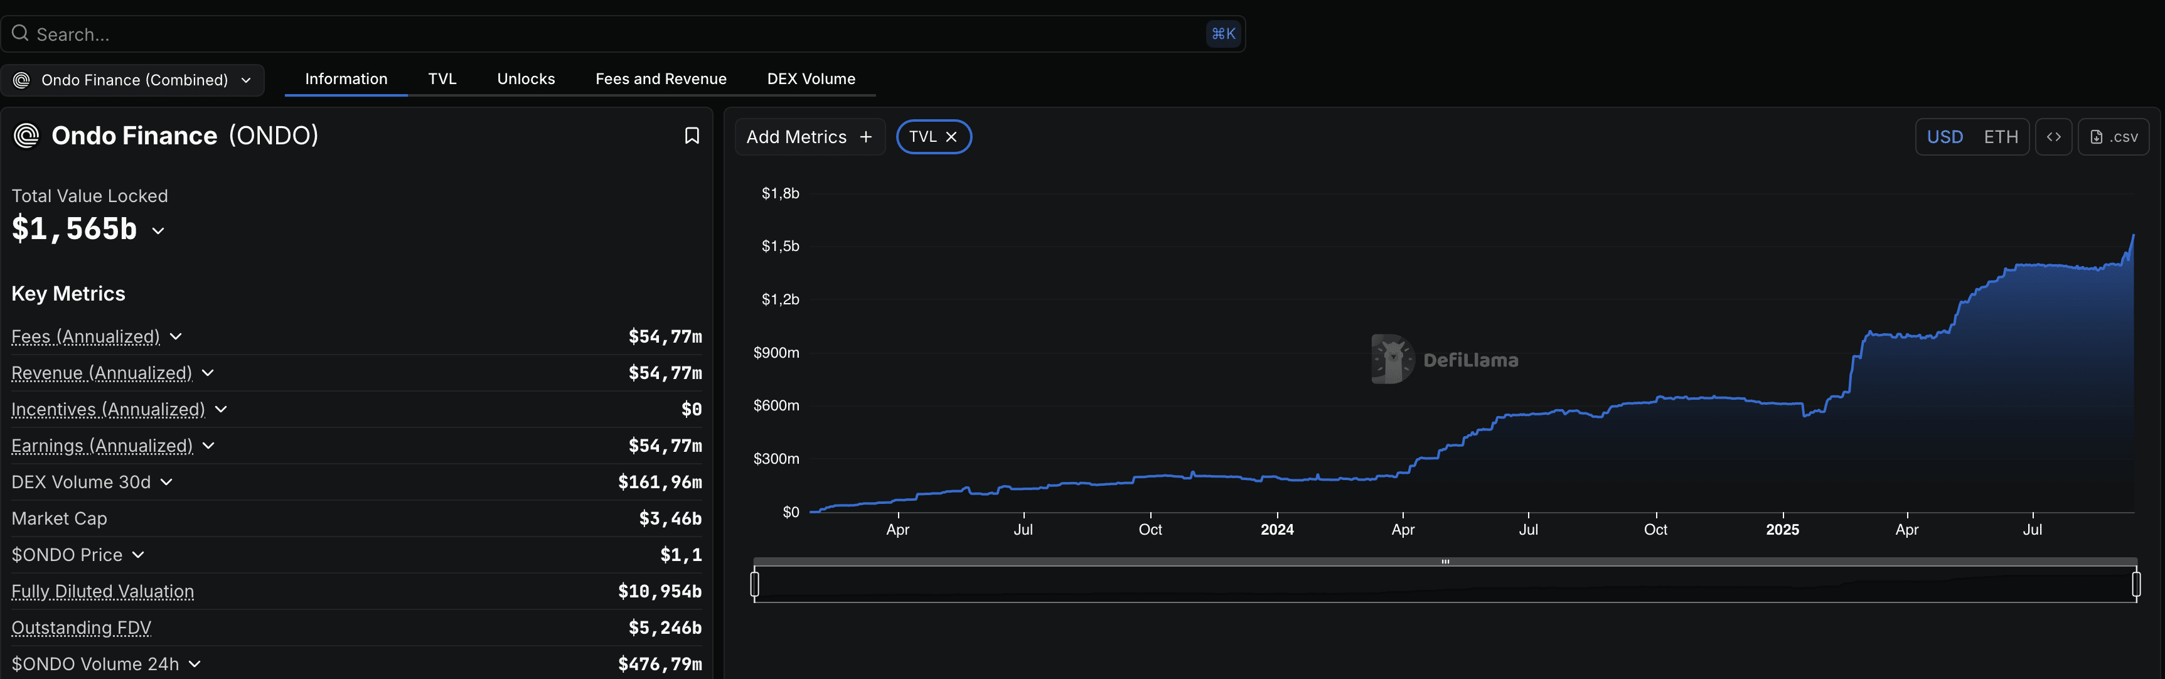The height and width of the screenshot is (679, 2165).
Task: Click the bookmark icon next to Ondo Finance
Action: (x=692, y=136)
